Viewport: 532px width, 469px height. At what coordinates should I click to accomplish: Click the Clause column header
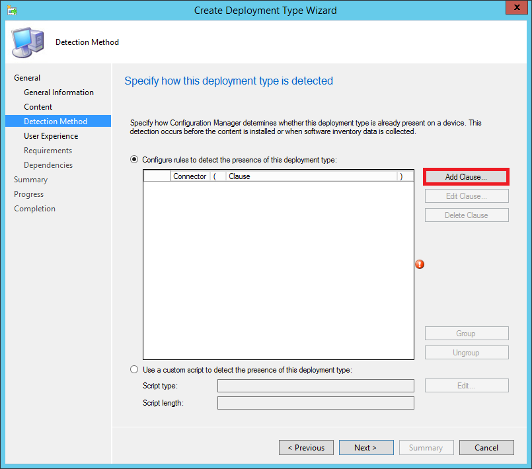(311, 176)
